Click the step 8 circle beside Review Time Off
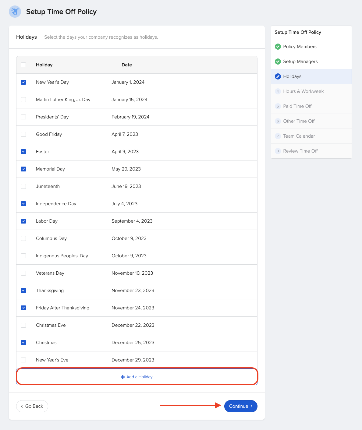The height and width of the screenshot is (430, 362). [278, 151]
